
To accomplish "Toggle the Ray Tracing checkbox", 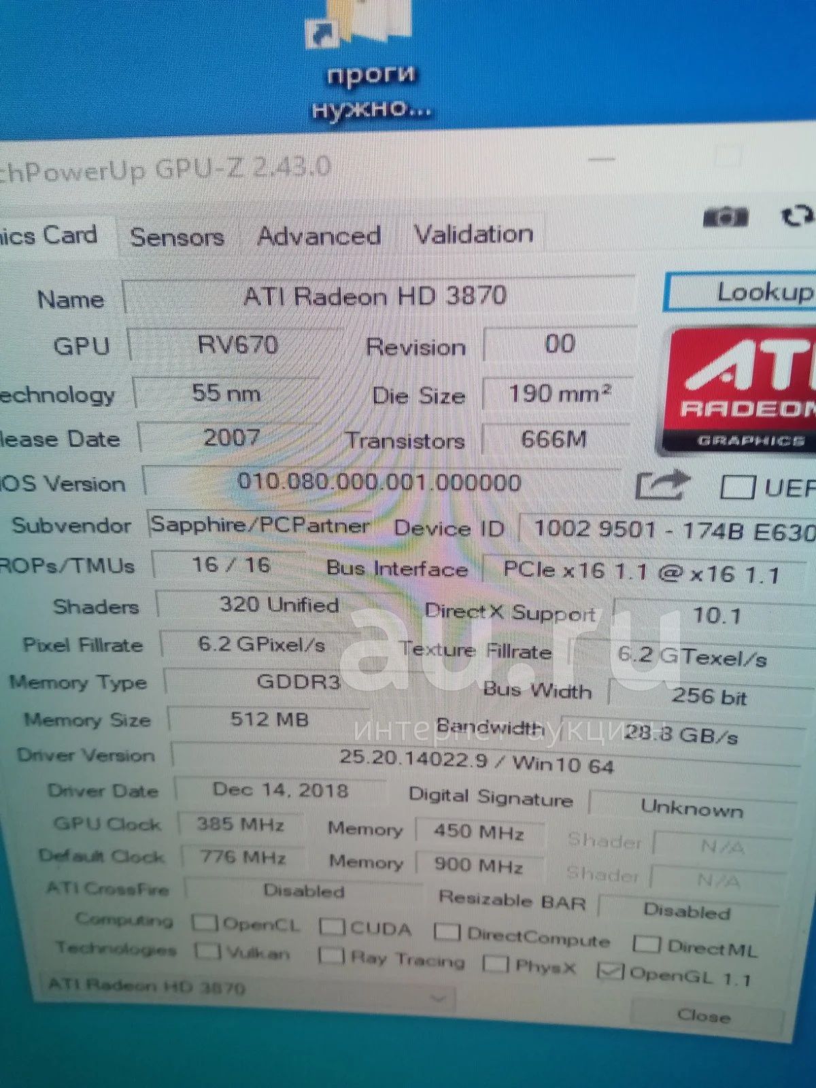I will tap(331, 955).
